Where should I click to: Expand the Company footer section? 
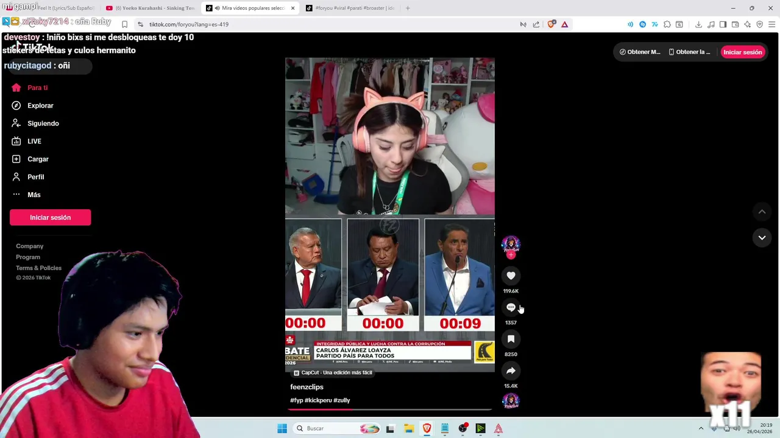pos(29,246)
